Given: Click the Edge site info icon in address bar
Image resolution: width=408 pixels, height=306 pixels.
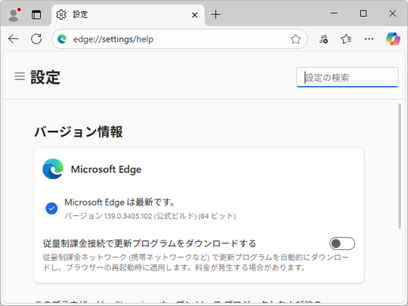Looking at the screenshot, I should [62, 39].
